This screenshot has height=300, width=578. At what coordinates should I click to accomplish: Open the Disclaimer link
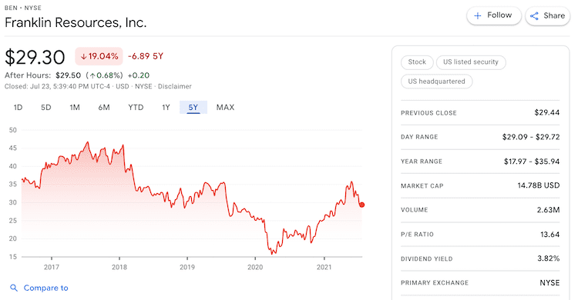coord(175,86)
